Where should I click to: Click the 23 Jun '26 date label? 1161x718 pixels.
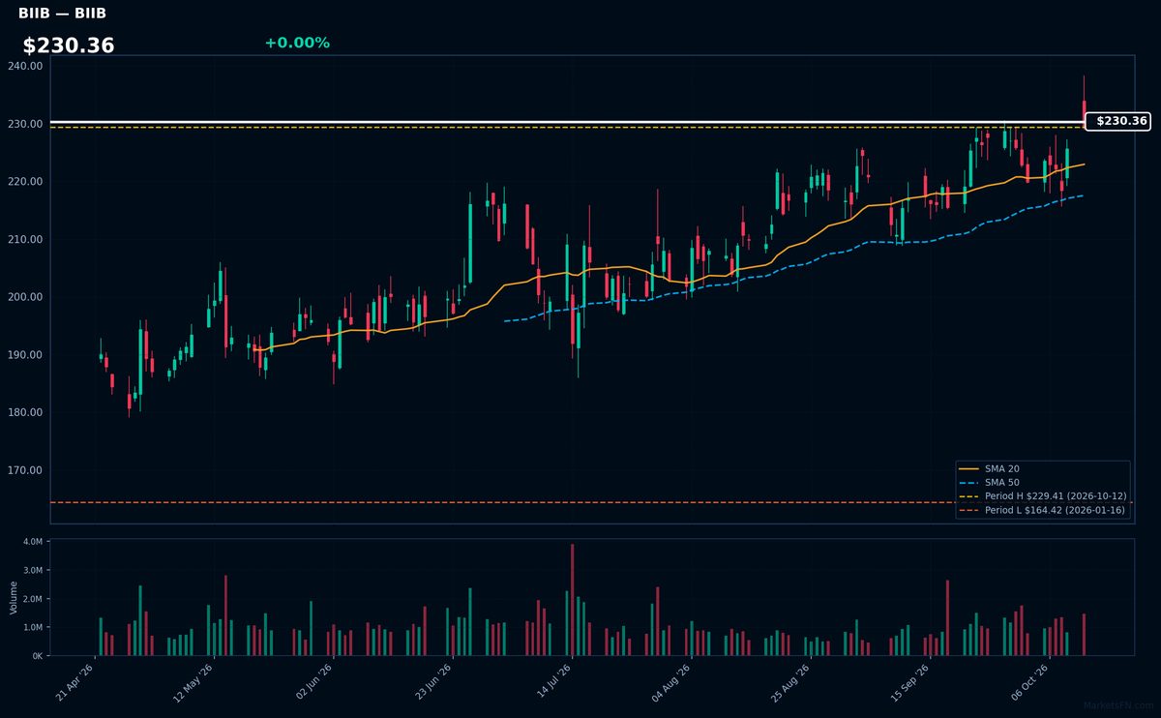coord(431,683)
